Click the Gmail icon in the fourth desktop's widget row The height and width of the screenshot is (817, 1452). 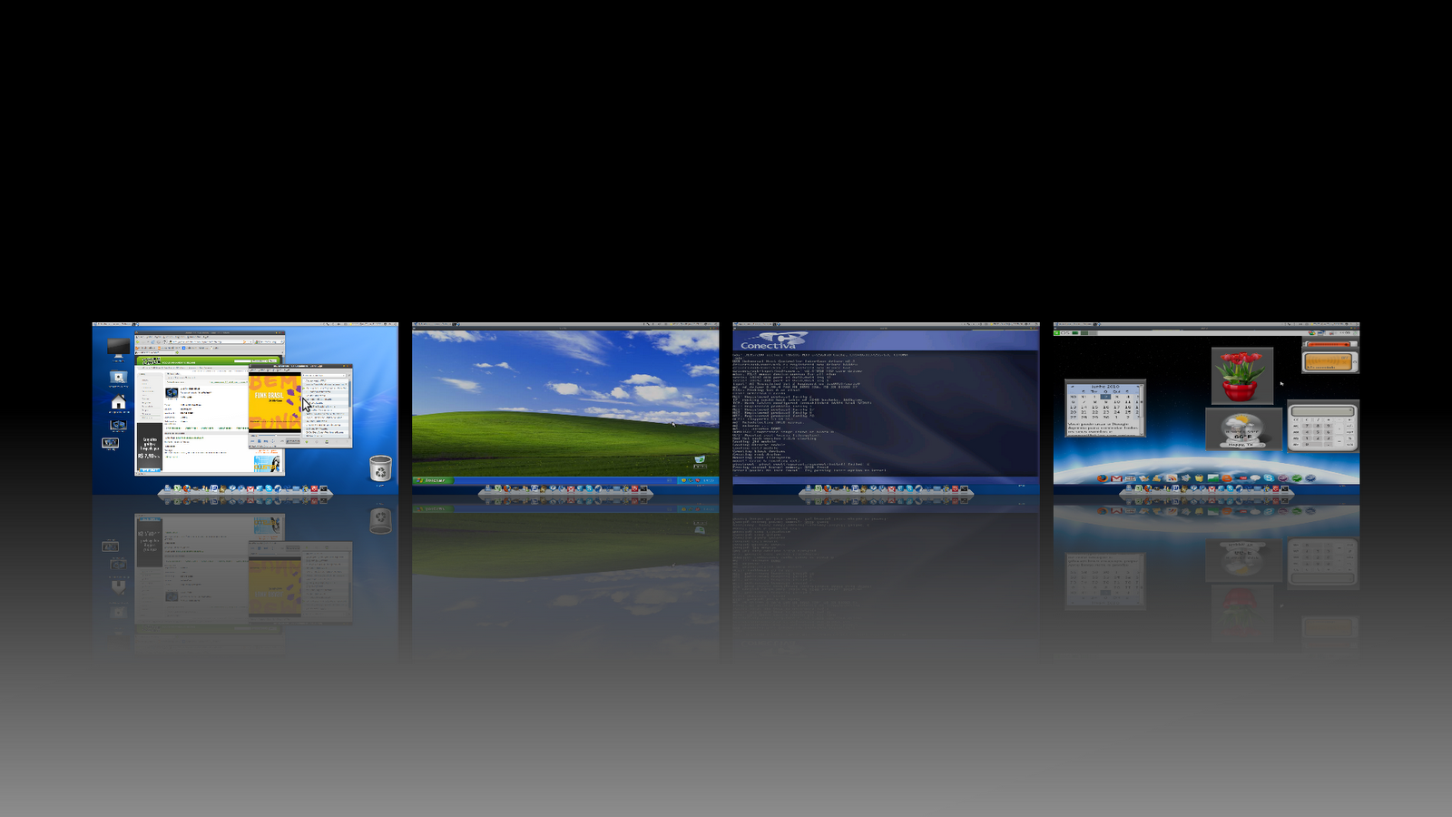(1116, 478)
